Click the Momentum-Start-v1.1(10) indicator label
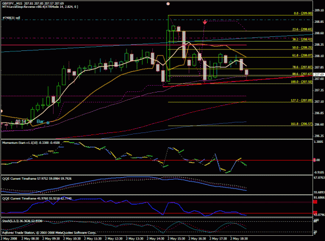This screenshot has height=241, width=325. 31,143
